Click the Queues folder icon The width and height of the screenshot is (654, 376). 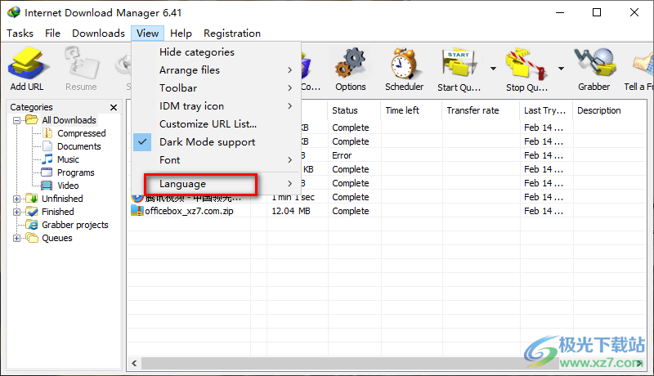32,238
